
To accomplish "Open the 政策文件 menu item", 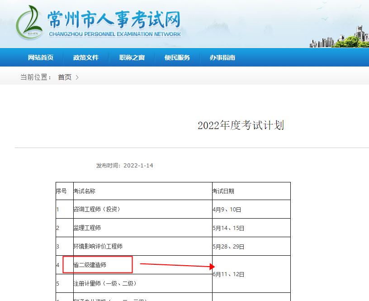I will [86, 57].
